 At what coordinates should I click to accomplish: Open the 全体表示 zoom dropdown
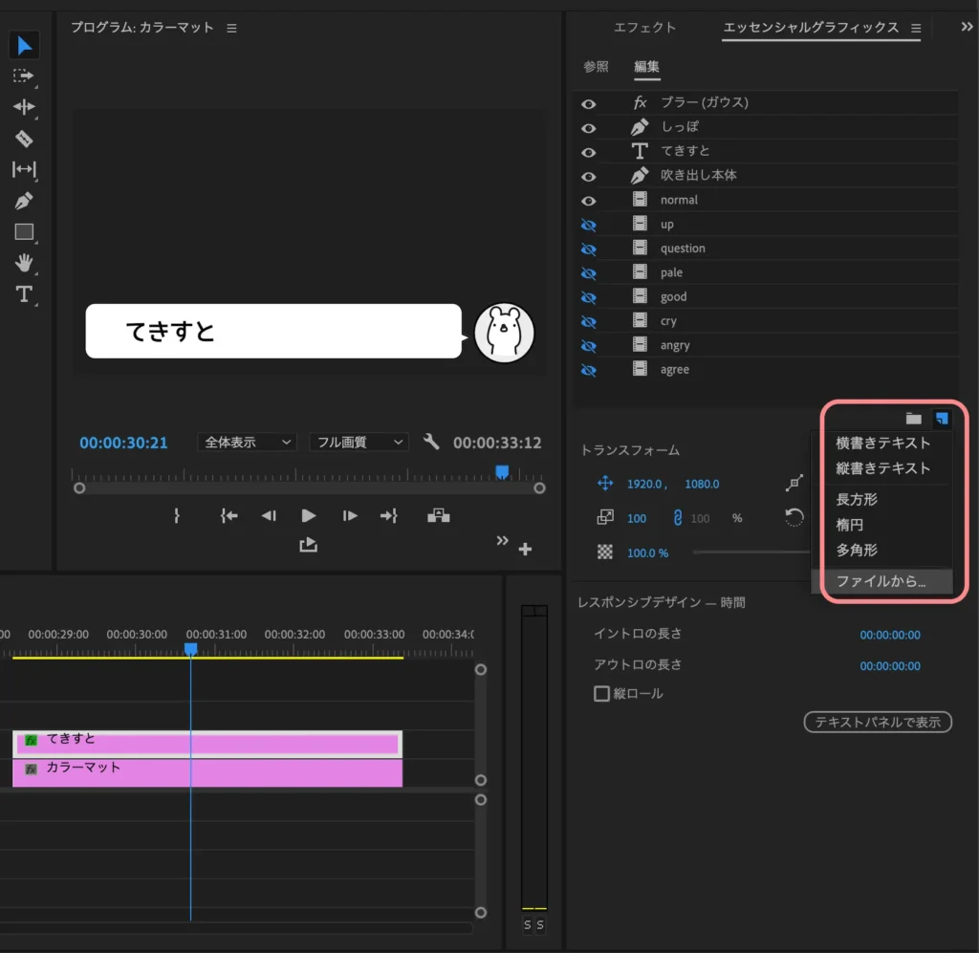click(247, 443)
